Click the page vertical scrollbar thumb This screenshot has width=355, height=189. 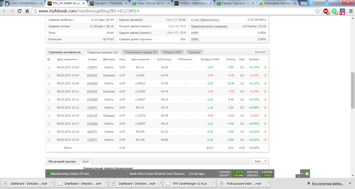(x=353, y=90)
